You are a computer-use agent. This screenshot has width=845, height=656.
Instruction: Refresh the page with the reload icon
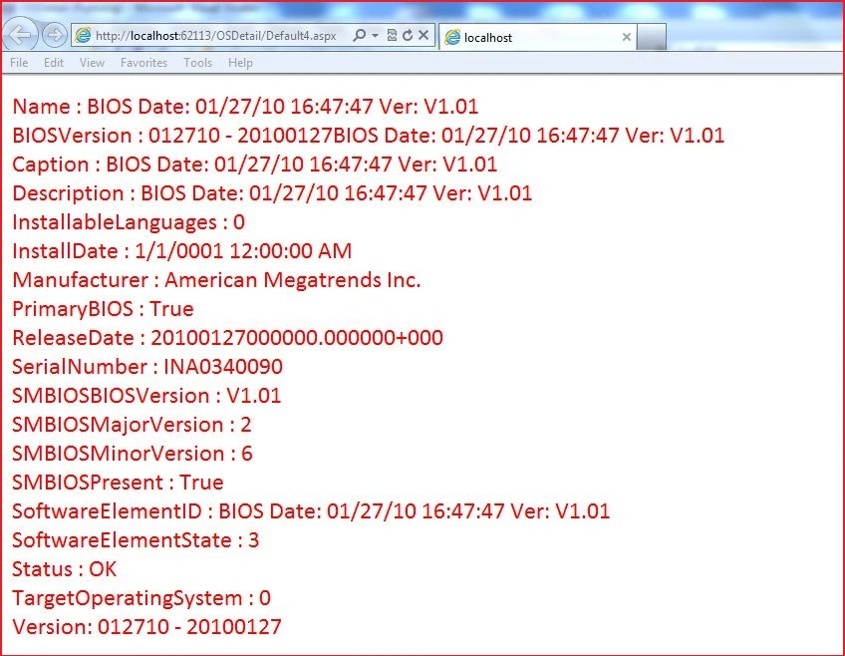[x=408, y=35]
